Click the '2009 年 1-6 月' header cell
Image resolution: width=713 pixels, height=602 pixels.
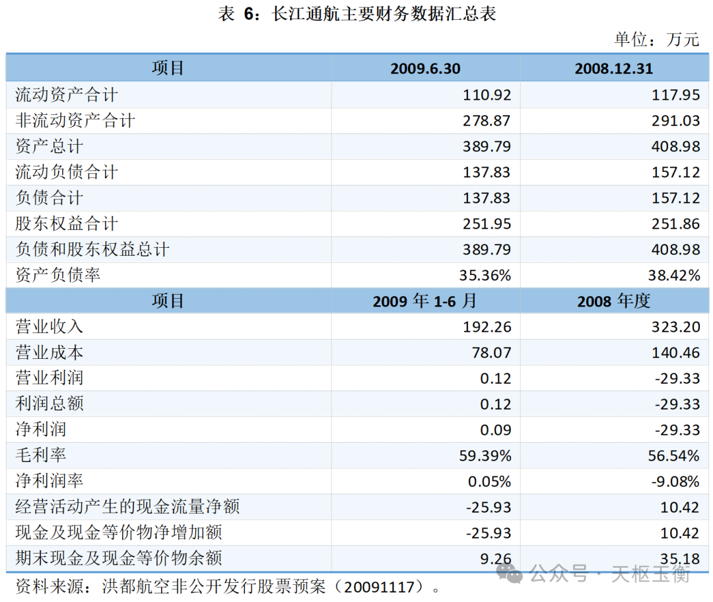pos(425,301)
